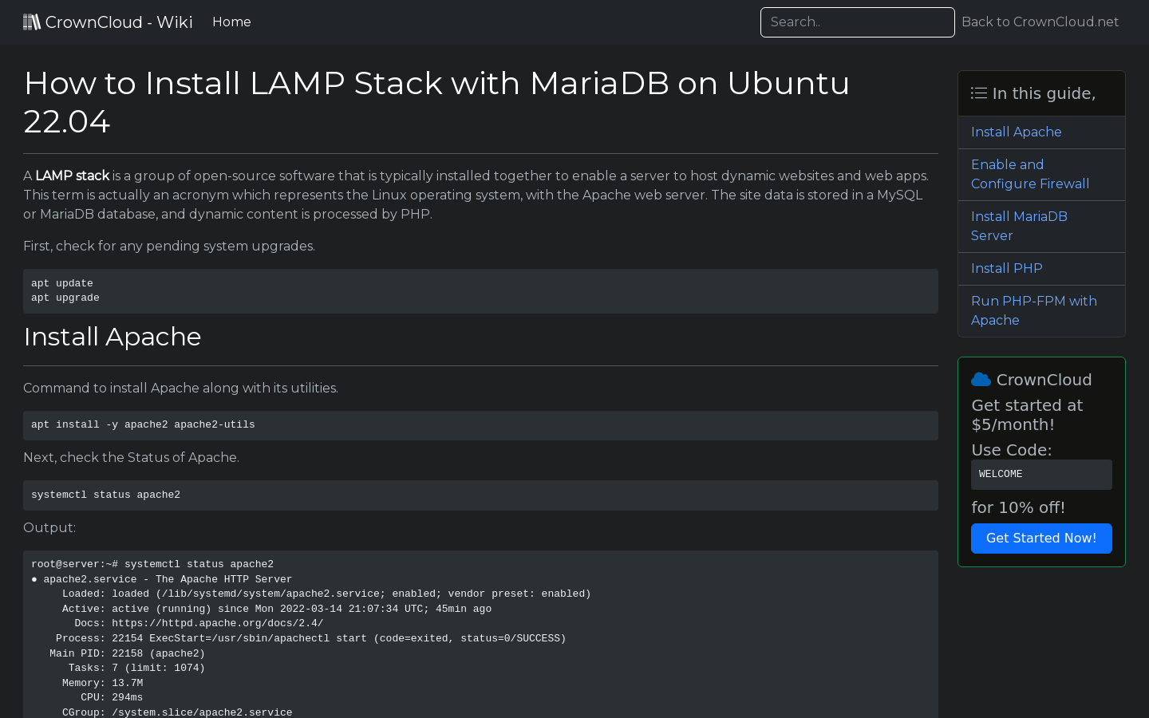Open the Install Apache guide section

pos(1016,132)
